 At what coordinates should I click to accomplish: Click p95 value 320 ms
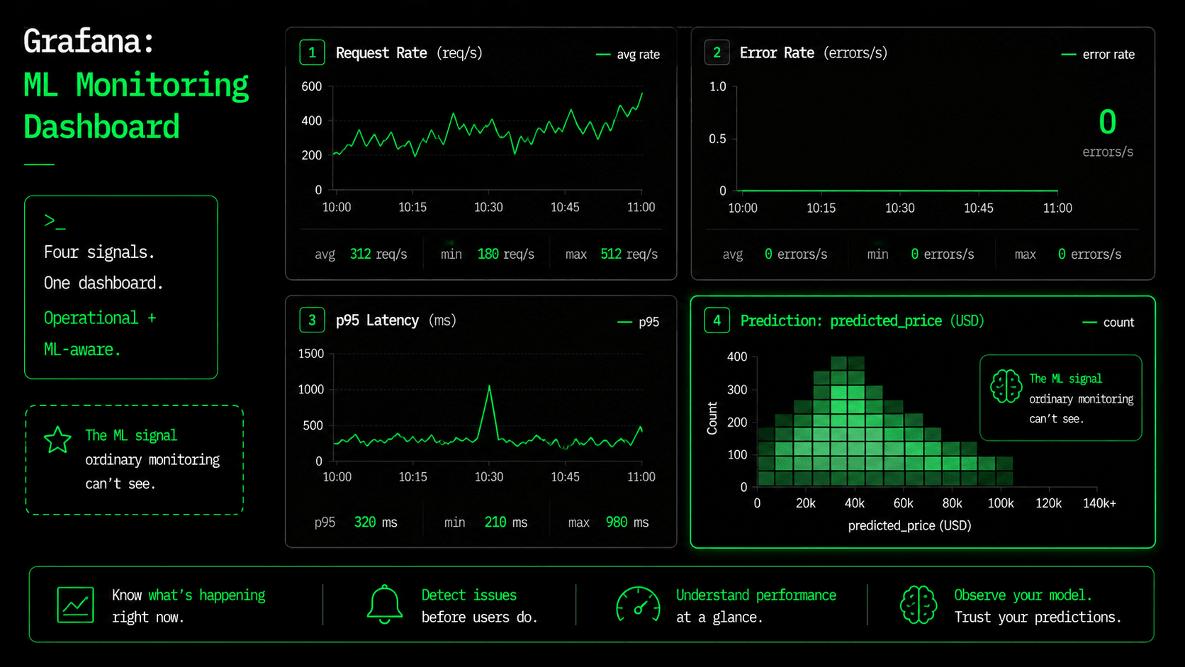376,522
